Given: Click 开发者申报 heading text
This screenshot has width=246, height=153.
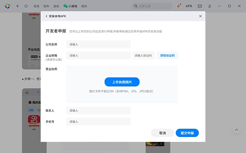Looking at the screenshot, I should [56, 31].
